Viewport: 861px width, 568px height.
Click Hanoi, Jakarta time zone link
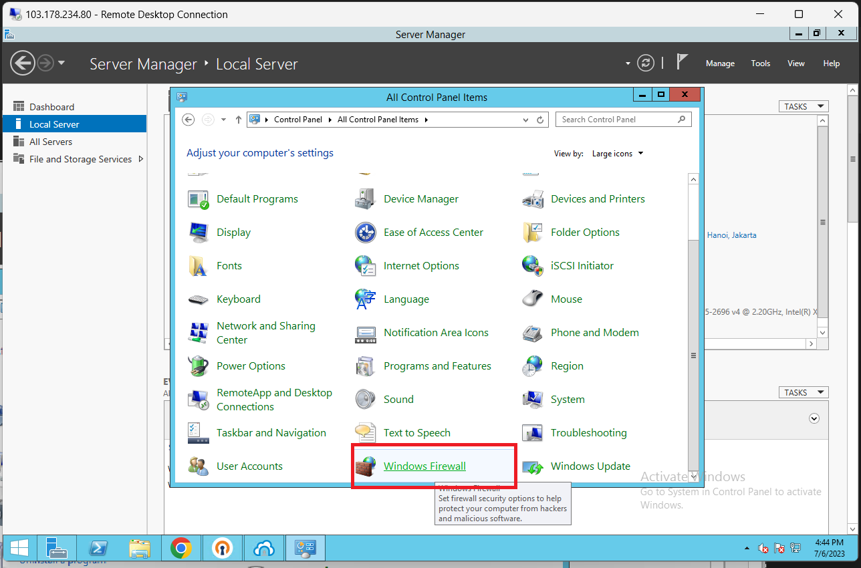click(x=731, y=235)
